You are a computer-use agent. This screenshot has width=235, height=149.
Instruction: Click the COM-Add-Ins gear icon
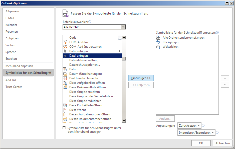(x=65, y=42)
